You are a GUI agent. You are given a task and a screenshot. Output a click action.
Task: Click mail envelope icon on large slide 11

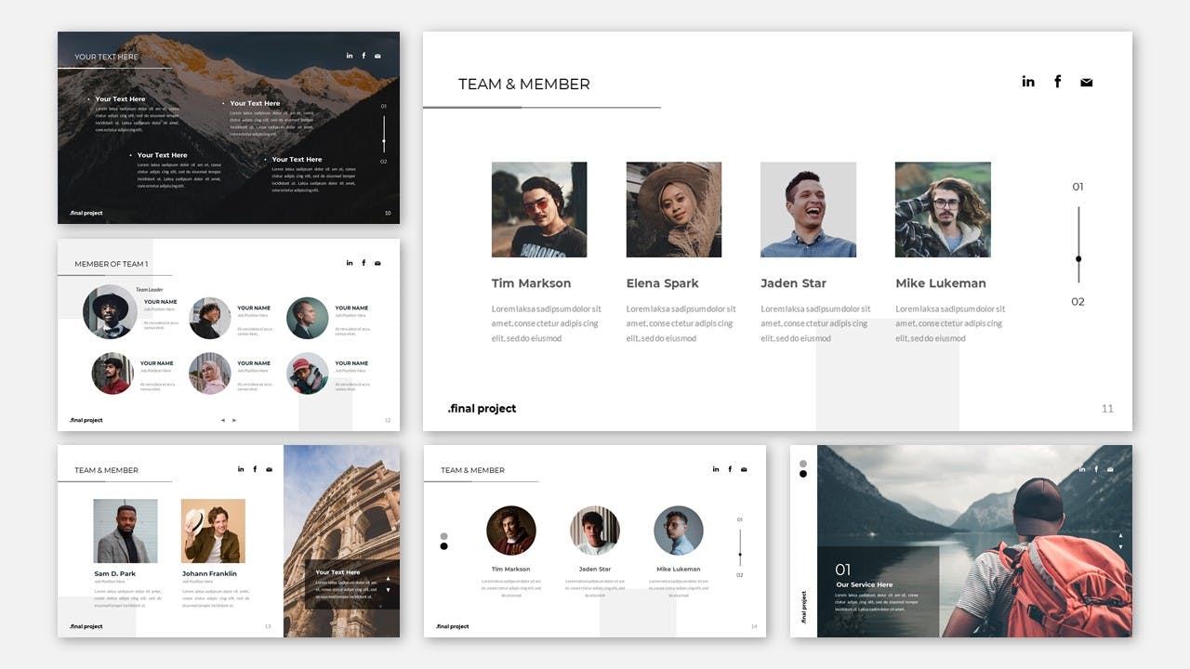1086,83
